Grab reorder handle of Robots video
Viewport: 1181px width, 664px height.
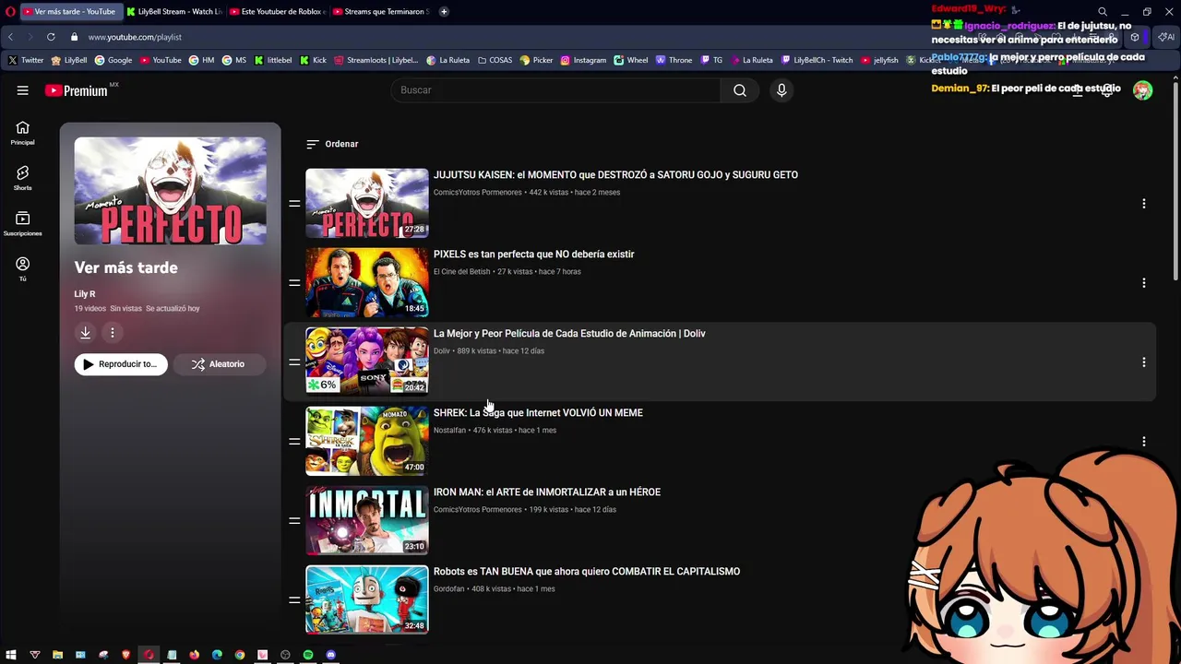[294, 600]
